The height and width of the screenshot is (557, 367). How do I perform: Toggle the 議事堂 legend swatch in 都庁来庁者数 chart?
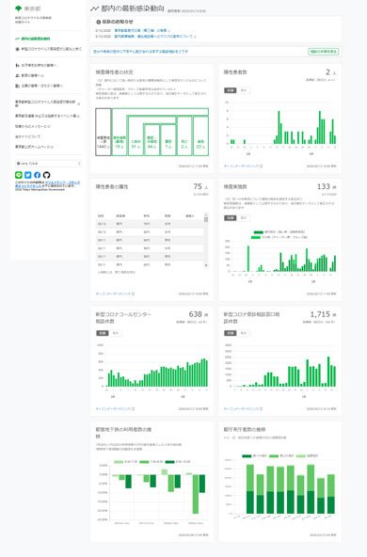tap(300, 455)
